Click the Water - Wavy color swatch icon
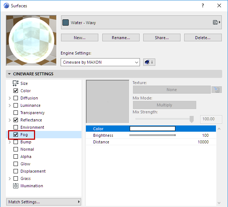This screenshot has width=228, height=207. tap(65, 23)
